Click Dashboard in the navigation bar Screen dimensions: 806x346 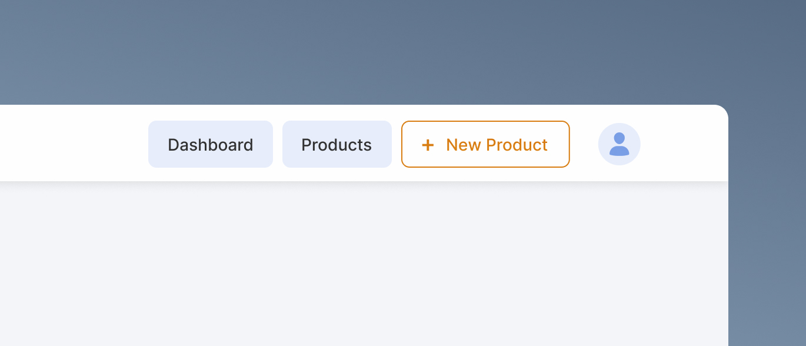(x=210, y=144)
